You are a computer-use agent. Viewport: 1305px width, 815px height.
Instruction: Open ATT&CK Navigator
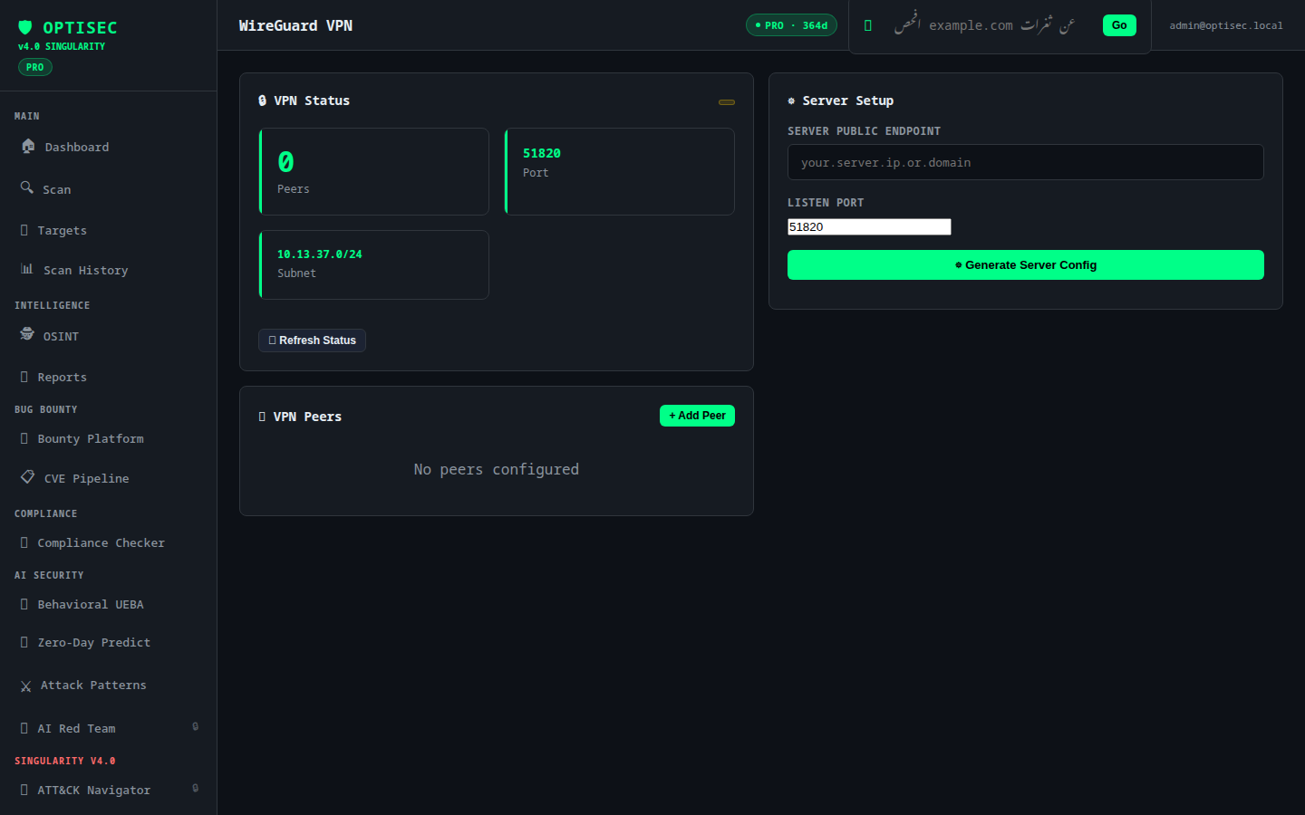(108, 790)
